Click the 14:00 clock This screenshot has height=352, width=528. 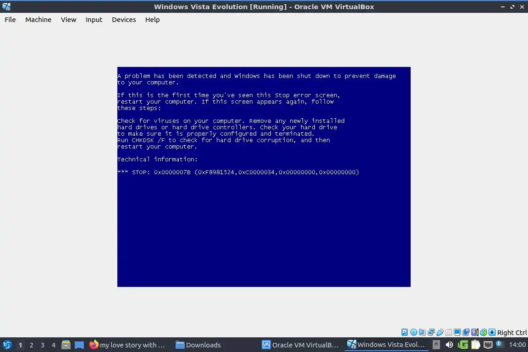point(517,345)
